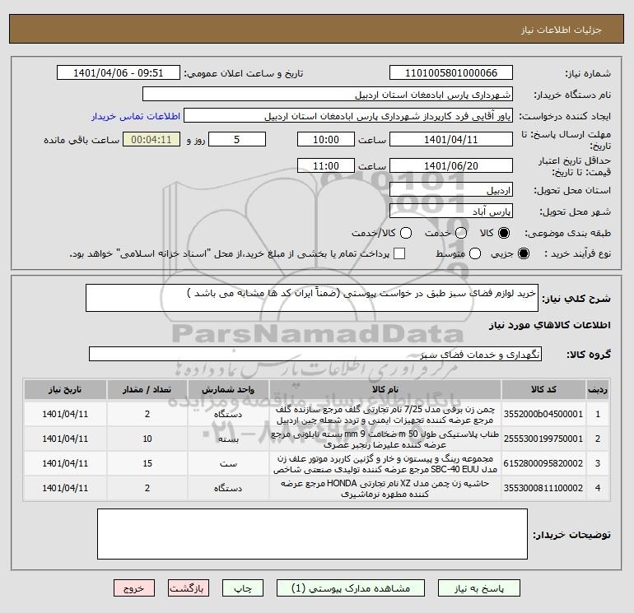
Task: Click the need number field 1101005801000066
Action: coord(451,72)
